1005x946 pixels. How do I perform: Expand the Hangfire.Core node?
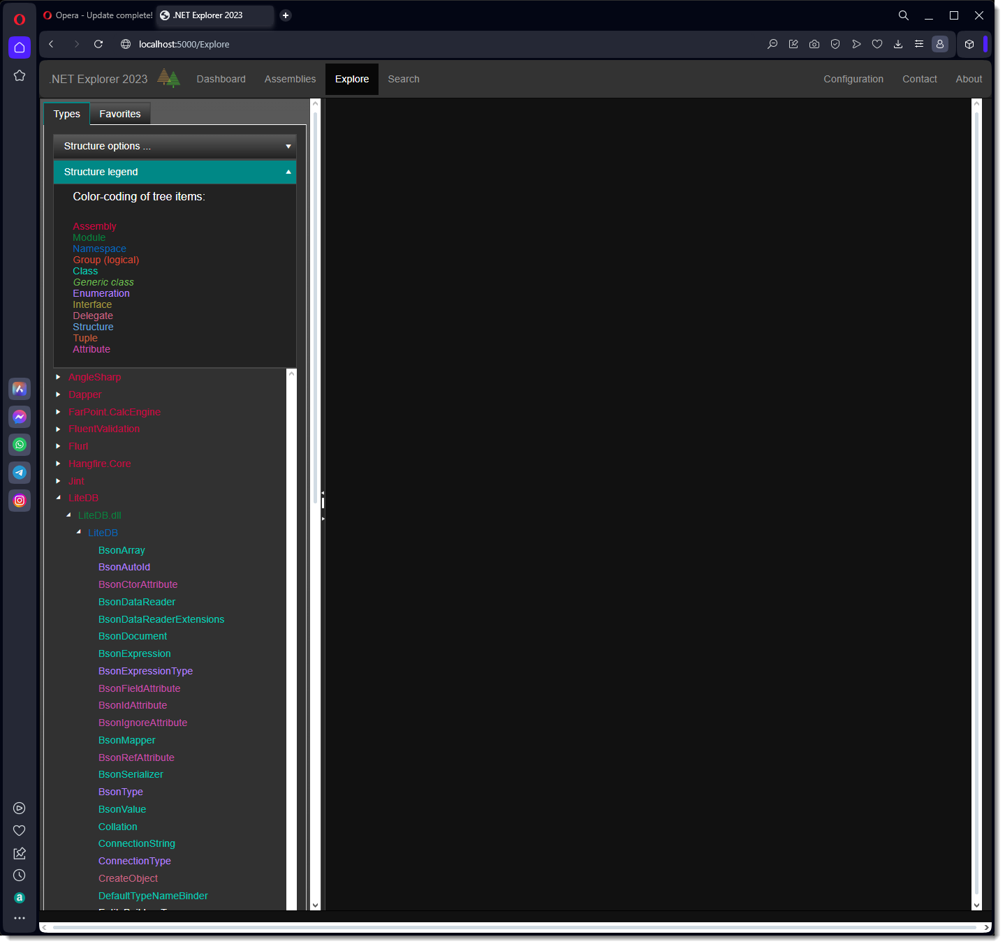tap(58, 464)
